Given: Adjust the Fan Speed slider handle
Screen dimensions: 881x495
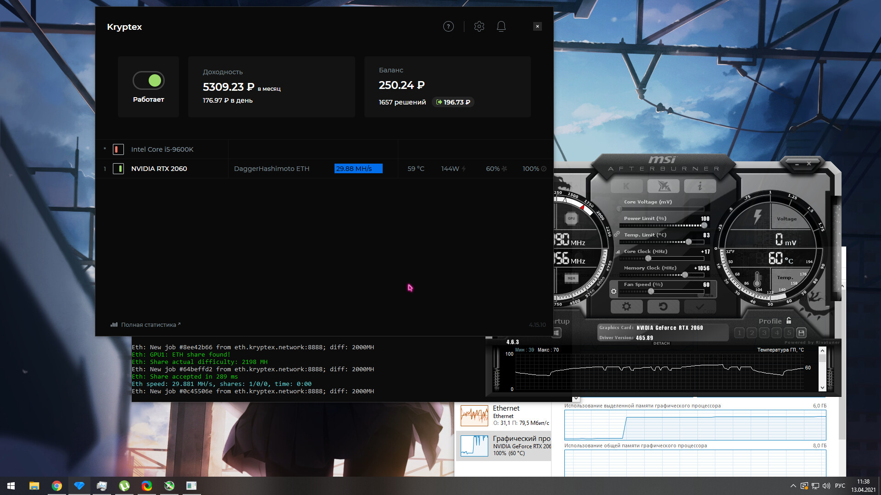Looking at the screenshot, I should (x=651, y=291).
